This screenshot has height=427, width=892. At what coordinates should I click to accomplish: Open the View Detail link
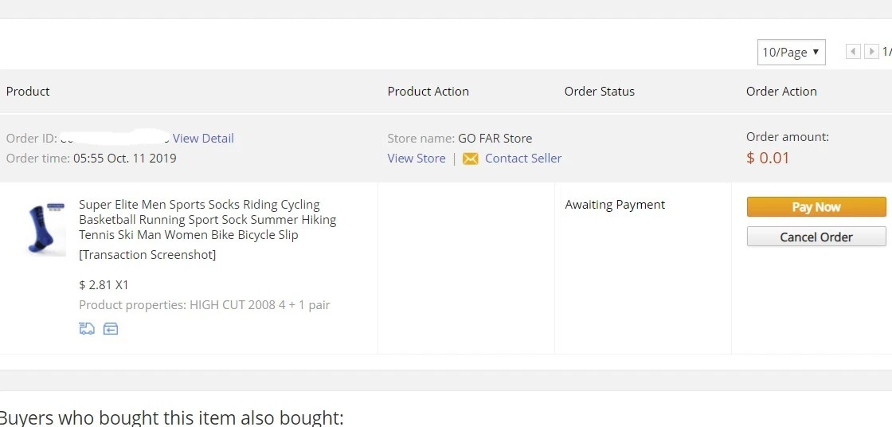(x=203, y=139)
